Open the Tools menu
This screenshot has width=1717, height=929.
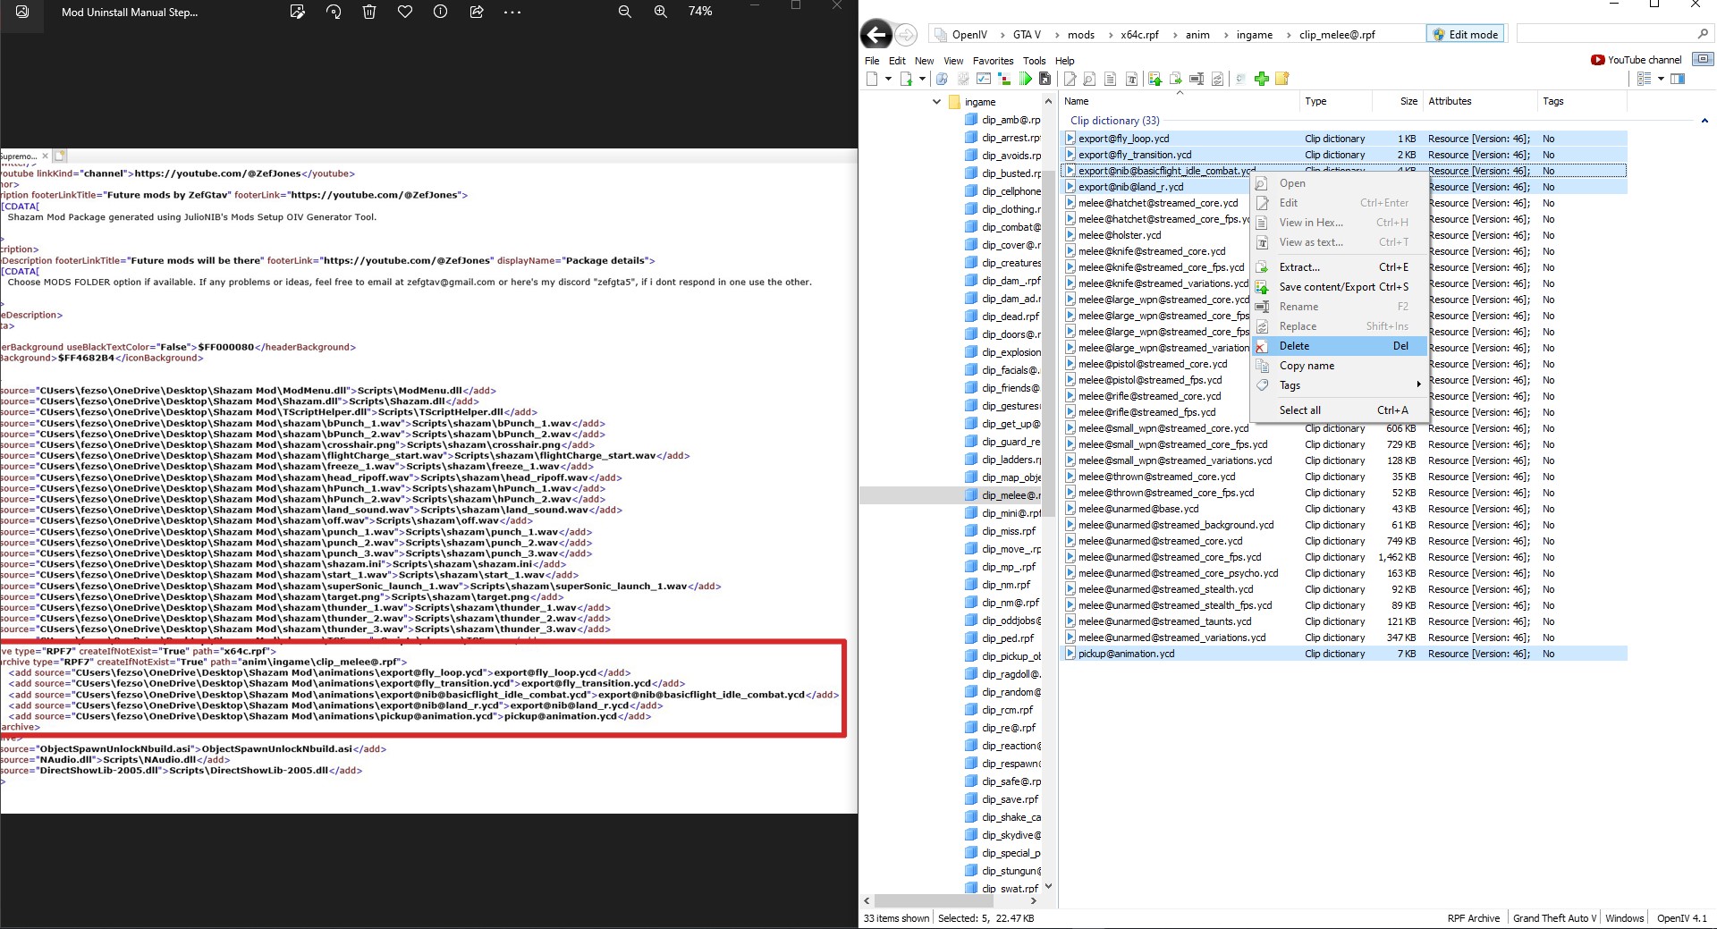tap(1034, 60)
